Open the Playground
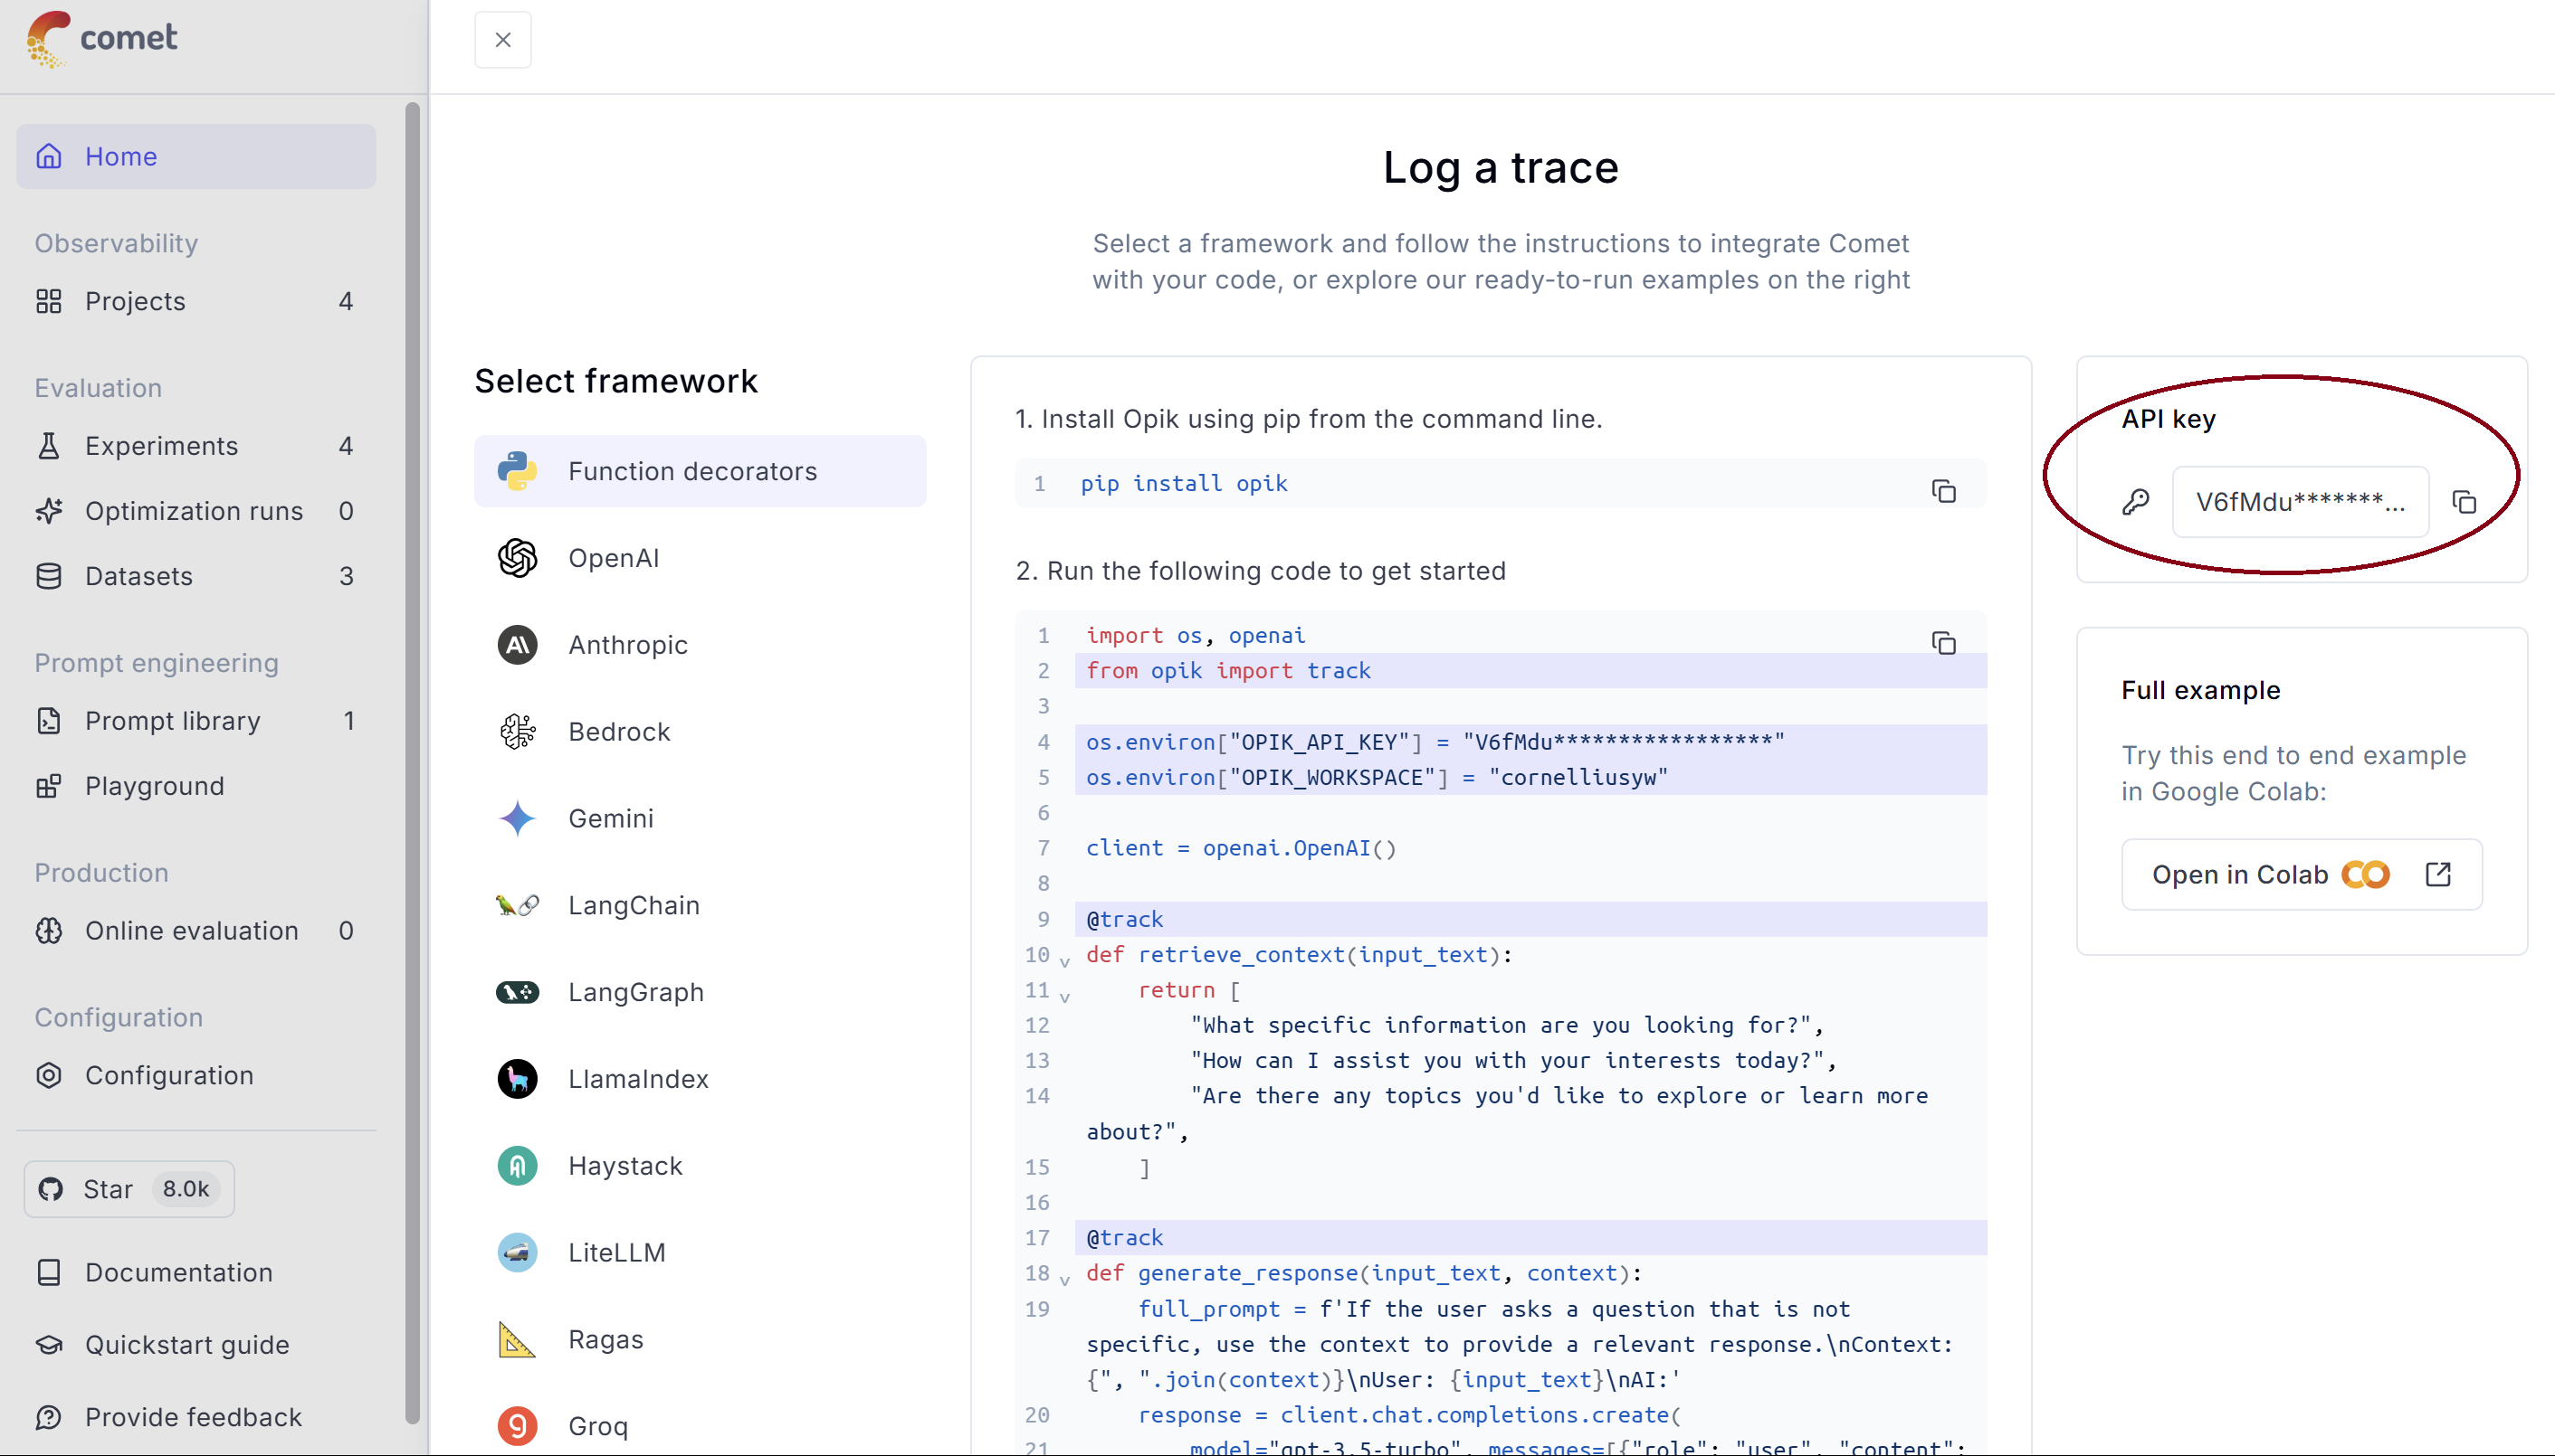Viewport: 2555px width, 1456px height. 196,786
